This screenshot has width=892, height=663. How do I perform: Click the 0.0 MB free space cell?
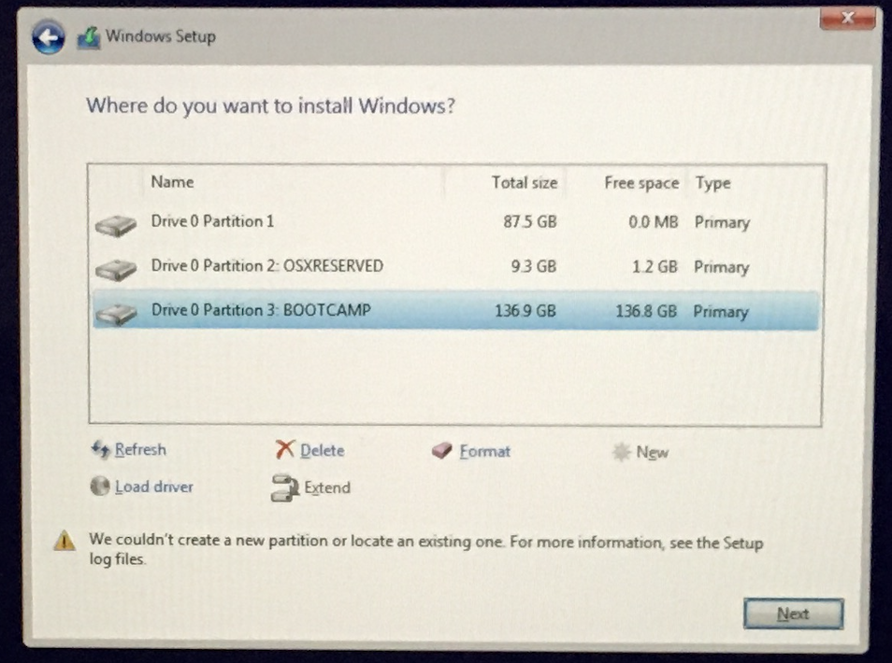tap(653, 222)
